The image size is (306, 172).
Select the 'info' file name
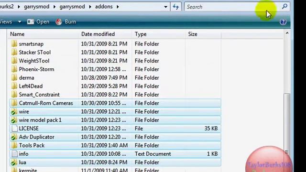[23, 154]
